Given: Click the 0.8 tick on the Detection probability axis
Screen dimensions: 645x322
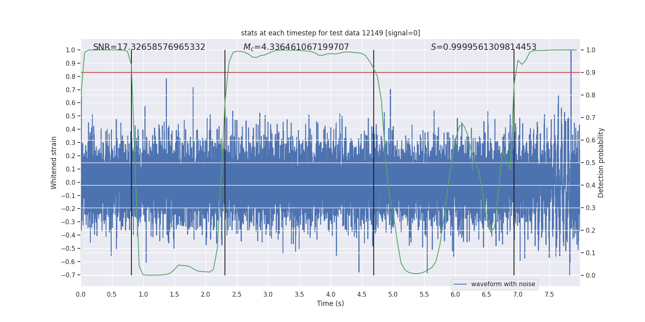Looking at the screenshot, I should (x=591, y=95).
